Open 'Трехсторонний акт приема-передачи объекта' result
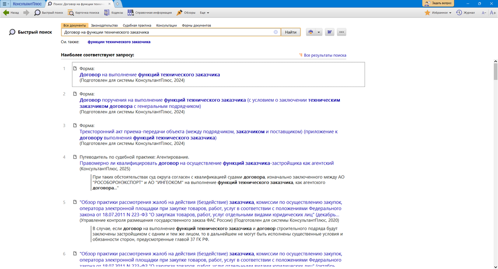498x269 pixels. 209,135
